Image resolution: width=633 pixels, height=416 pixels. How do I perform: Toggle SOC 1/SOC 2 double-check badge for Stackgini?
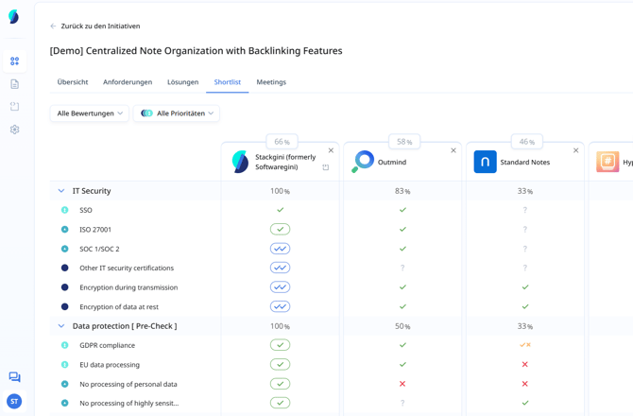(x=280, y=249)
